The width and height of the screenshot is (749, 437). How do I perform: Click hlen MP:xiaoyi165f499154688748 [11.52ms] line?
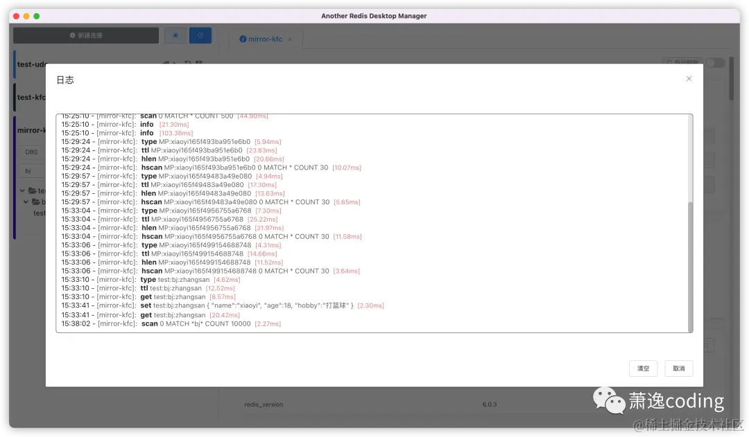[172, 263]
